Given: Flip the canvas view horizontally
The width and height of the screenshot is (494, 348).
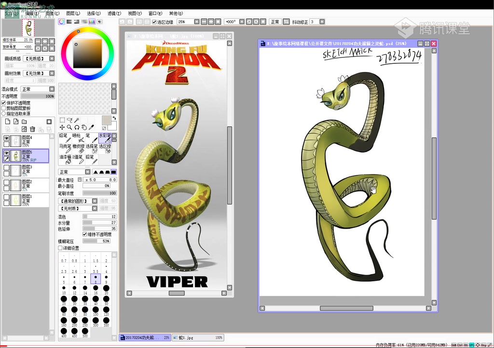Looking at the screenshot, I should pyautogui.click(x=286, y=22).
